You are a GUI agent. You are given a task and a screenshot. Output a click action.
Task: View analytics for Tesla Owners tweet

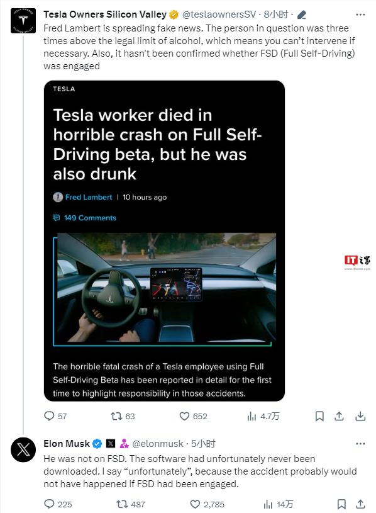pos(263,416)
